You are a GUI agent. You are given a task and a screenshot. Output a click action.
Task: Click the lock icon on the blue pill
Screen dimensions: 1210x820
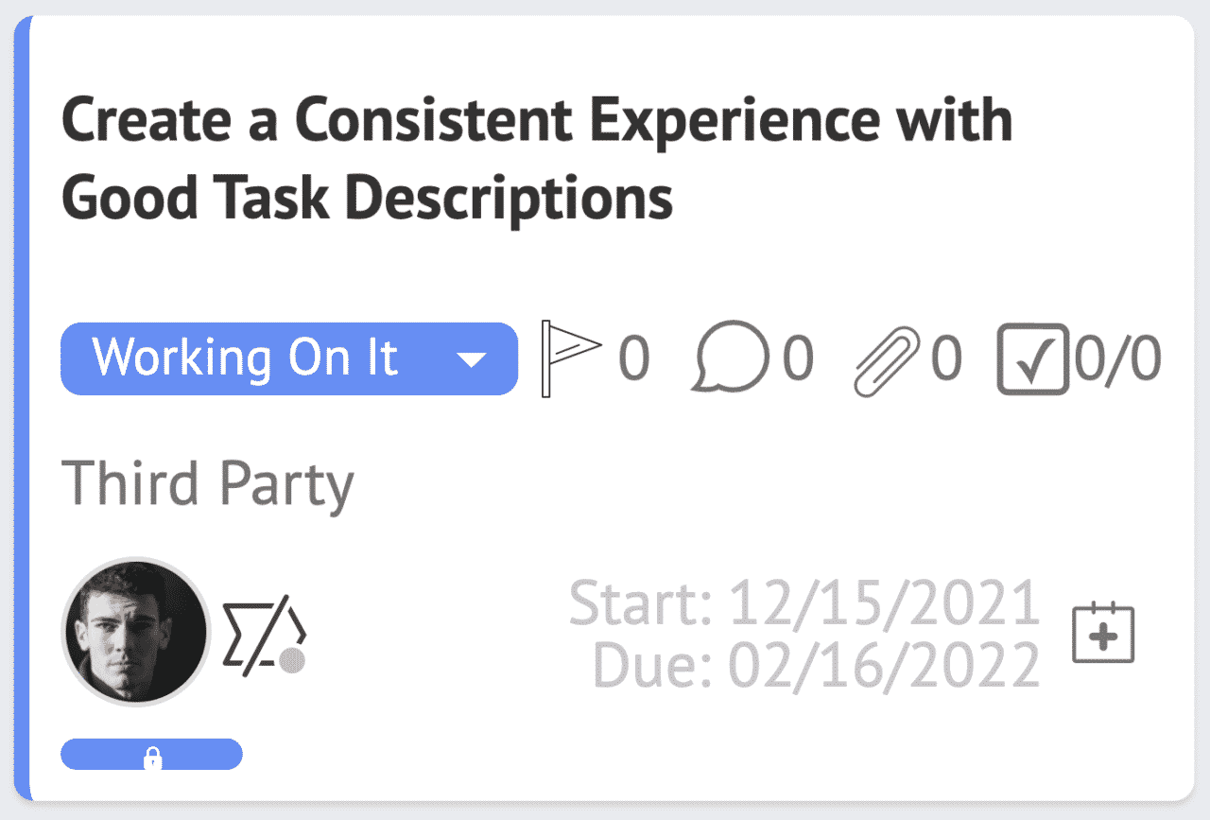[x=151, y=754]
